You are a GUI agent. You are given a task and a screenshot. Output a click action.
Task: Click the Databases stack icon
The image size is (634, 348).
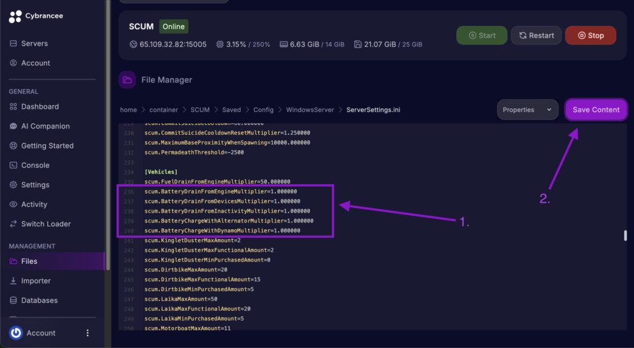(x=14, y=300)
